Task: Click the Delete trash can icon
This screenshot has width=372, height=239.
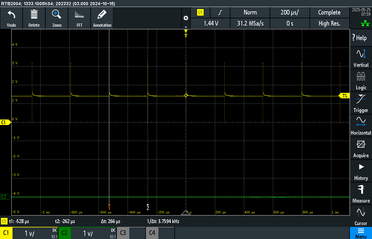Action: 34,14
